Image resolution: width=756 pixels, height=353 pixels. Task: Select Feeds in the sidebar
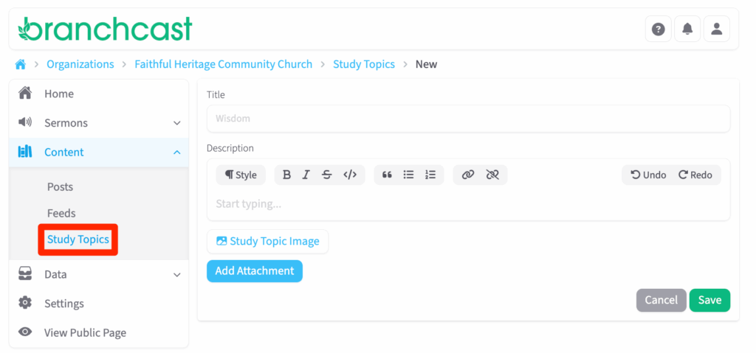click(61, 213)
